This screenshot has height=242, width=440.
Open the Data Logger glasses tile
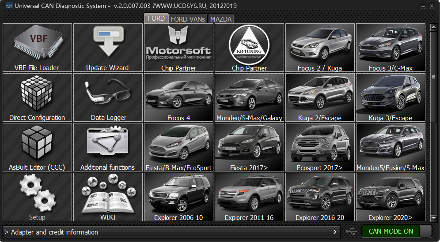pyautogui.click(x=108, y=97)
